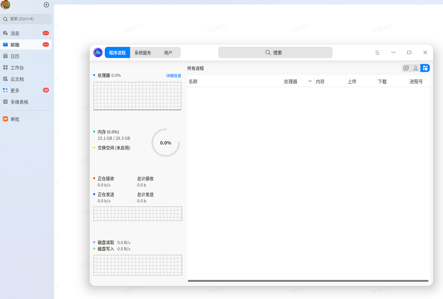
Task: Click the 总计接收 label
Action: (145, 179)
